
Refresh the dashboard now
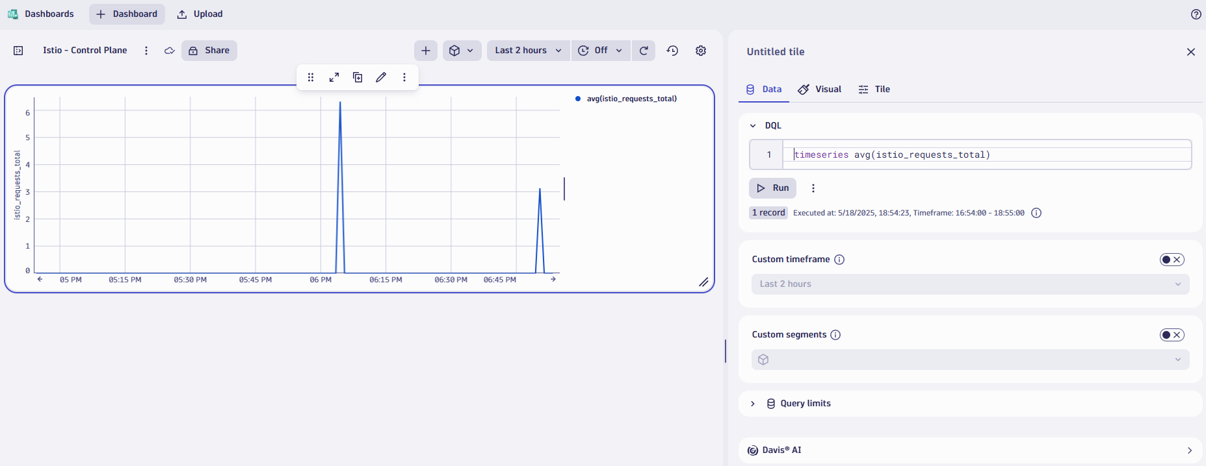(644, 51)
